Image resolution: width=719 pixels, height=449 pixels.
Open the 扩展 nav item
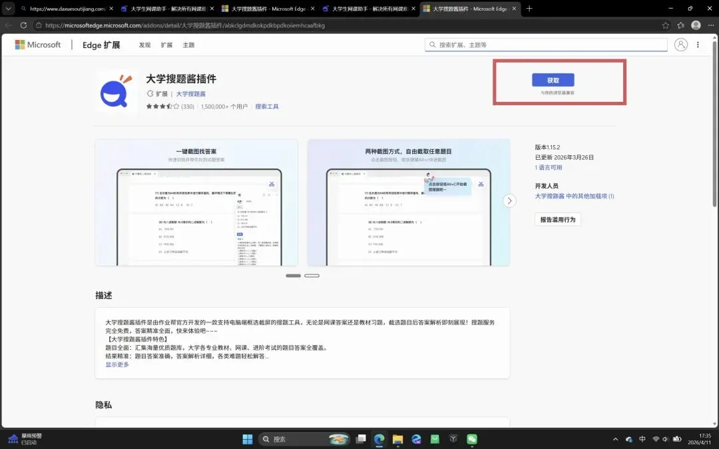tap(166, 45)
